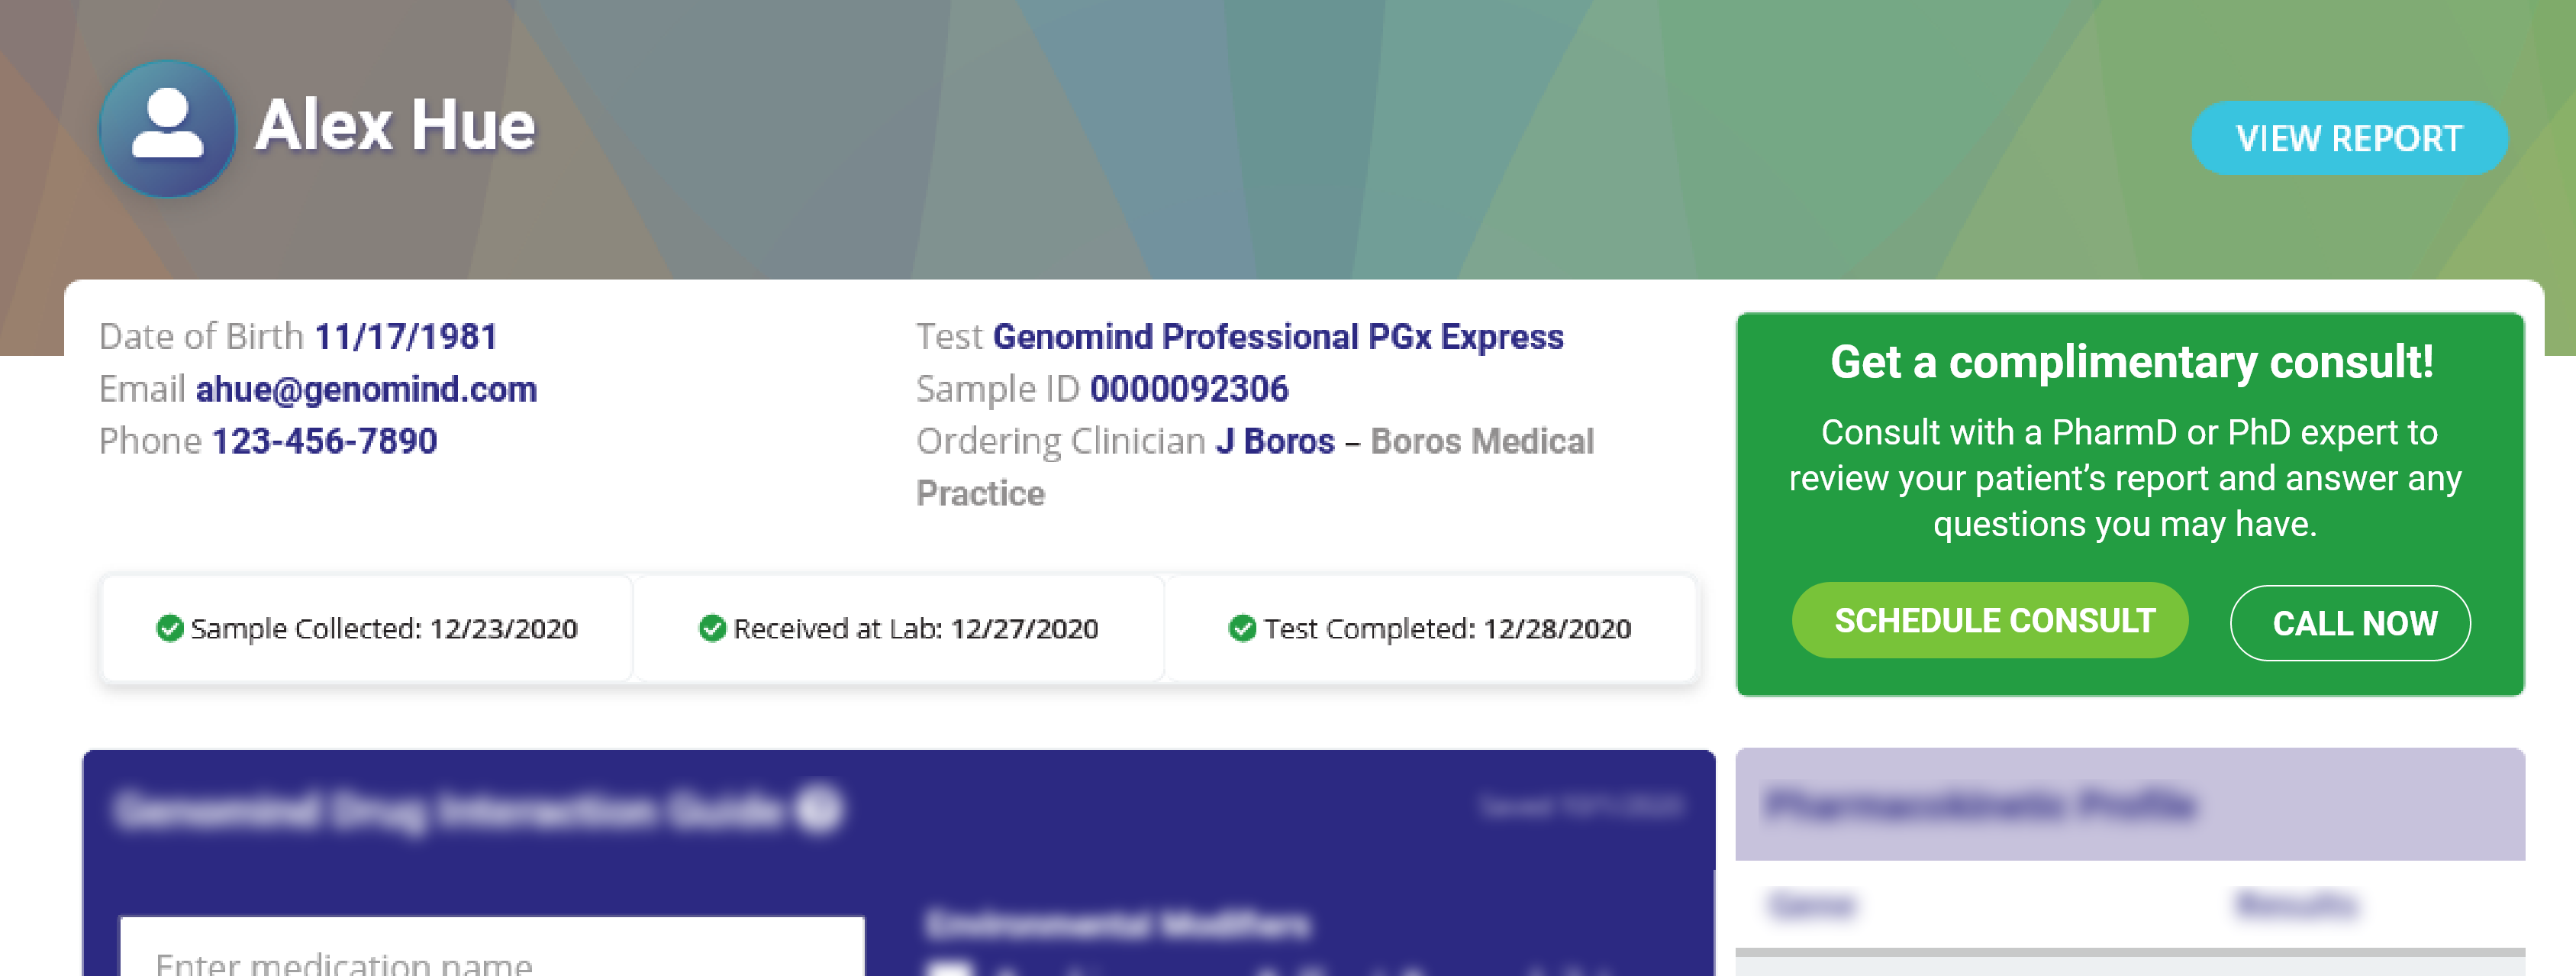This screenshot has height=976, width=2576.
Task: Click the Results column header
Action: (2296, 905)
